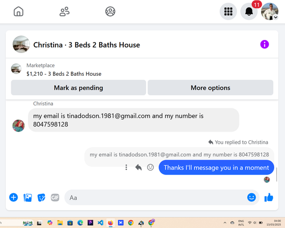Screen dimensions: 285x228
Task: Open three-dot More menu beside sent message
Action: pos(126,168)
